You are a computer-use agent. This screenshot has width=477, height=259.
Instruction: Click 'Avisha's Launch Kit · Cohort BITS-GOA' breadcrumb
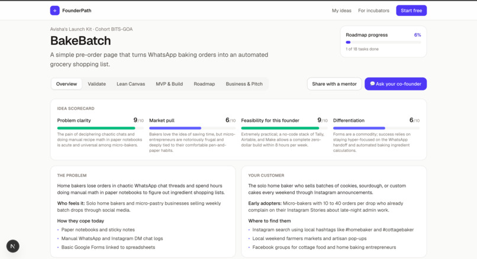click(91, 29)
